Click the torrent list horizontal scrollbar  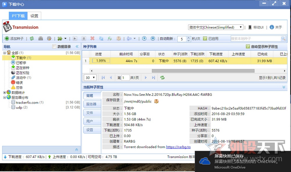pos(203,71)
